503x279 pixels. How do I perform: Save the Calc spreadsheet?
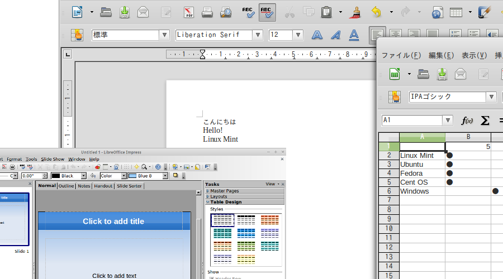point(442,74)
